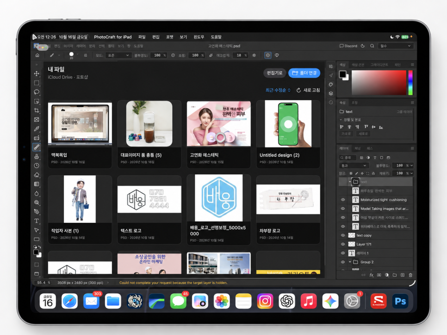Select the Pen tool
This screenshot has height=335, width=447.
coord(37,212)
